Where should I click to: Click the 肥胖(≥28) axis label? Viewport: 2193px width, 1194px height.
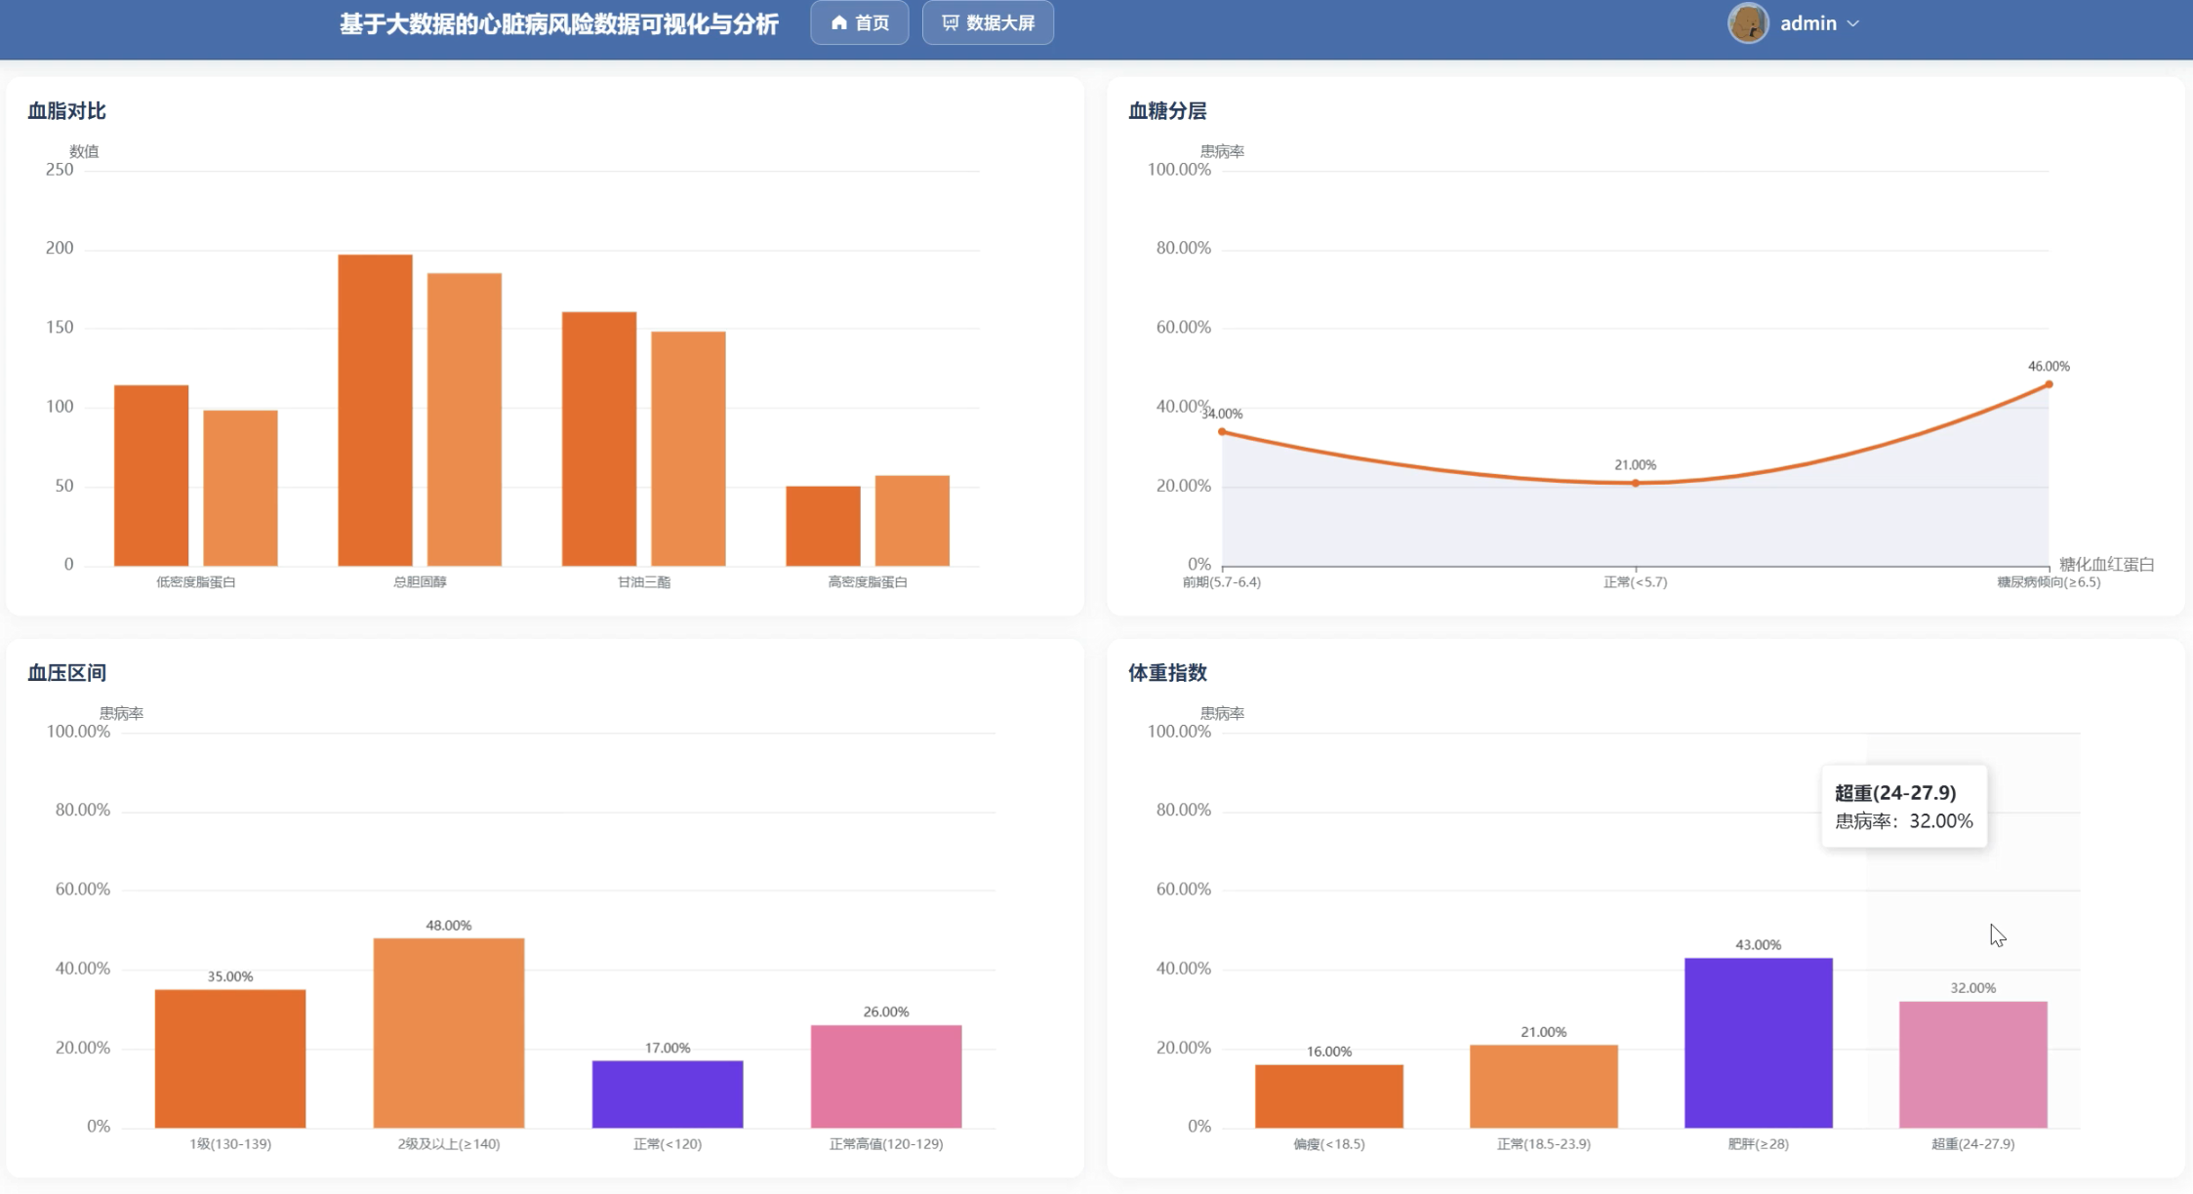(x=1759, y=1144)
